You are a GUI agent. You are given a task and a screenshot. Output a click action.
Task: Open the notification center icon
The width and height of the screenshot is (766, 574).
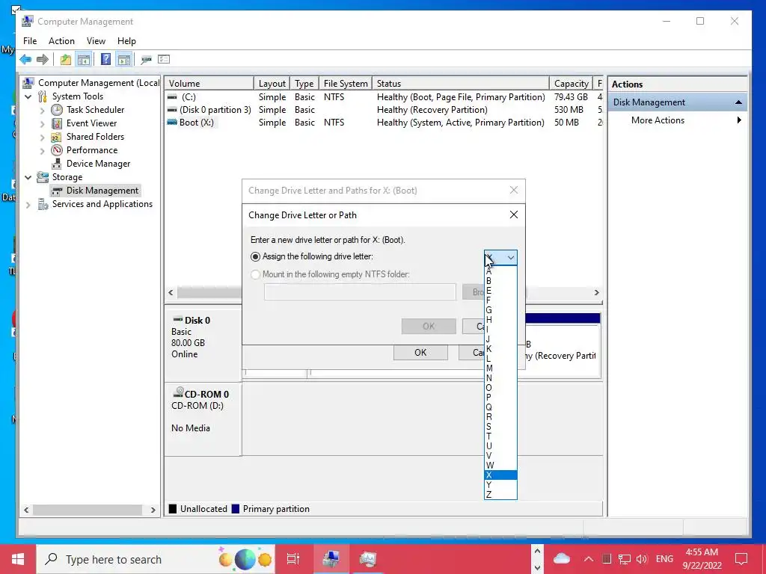pos(741,559)
